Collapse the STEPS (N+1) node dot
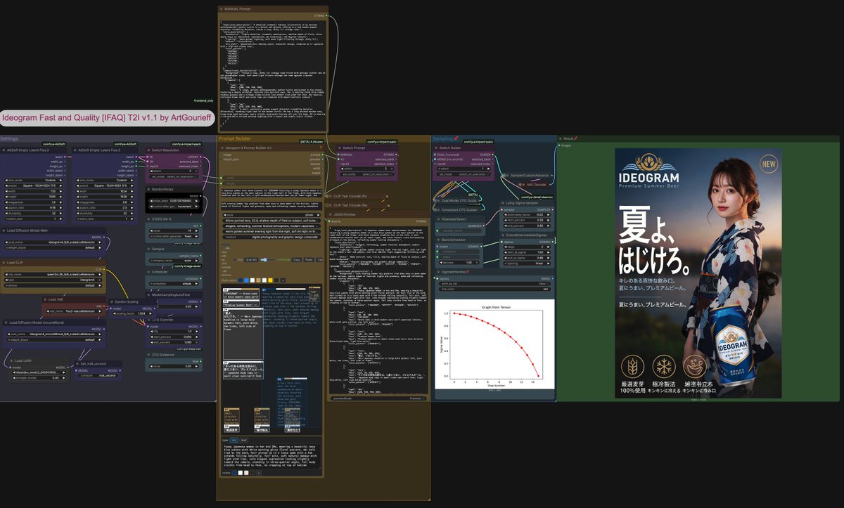The width and height of the screenshot is (844, 508). [x=149, y=219]
